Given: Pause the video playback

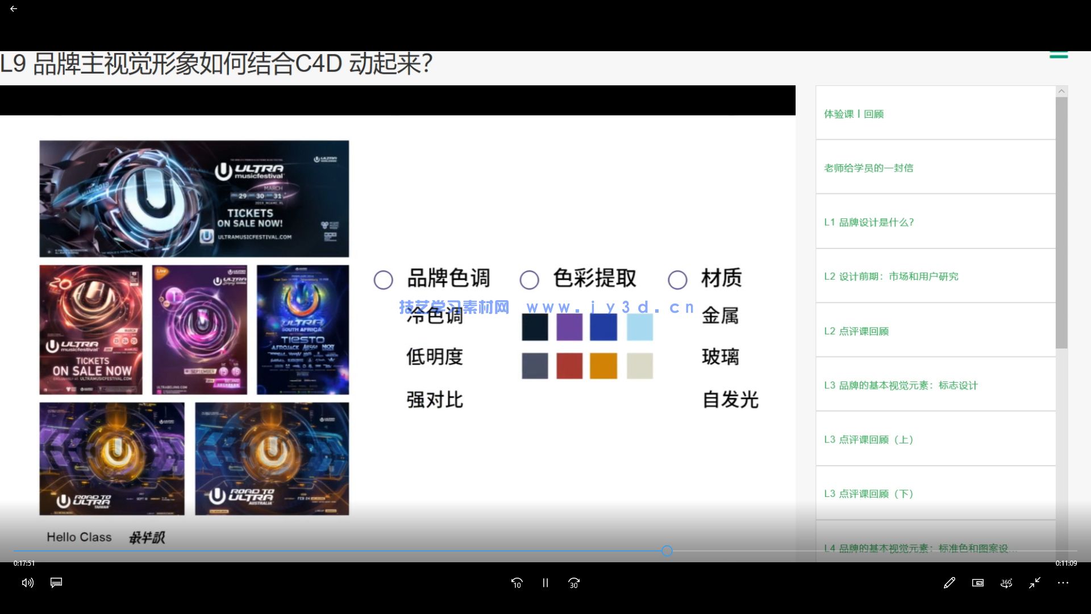Looking at the screenshot, I should coord(545,583).
